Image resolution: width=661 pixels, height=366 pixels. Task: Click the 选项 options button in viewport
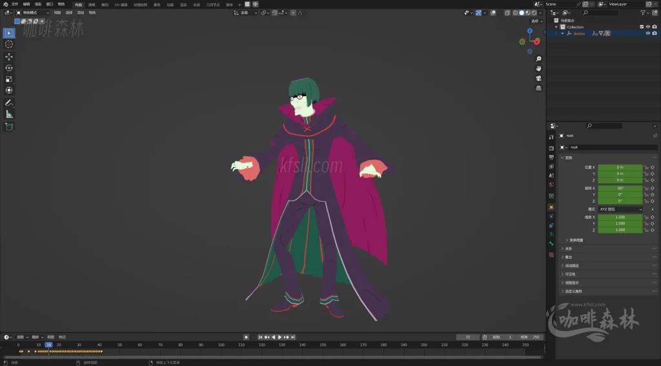coord(536,21)
